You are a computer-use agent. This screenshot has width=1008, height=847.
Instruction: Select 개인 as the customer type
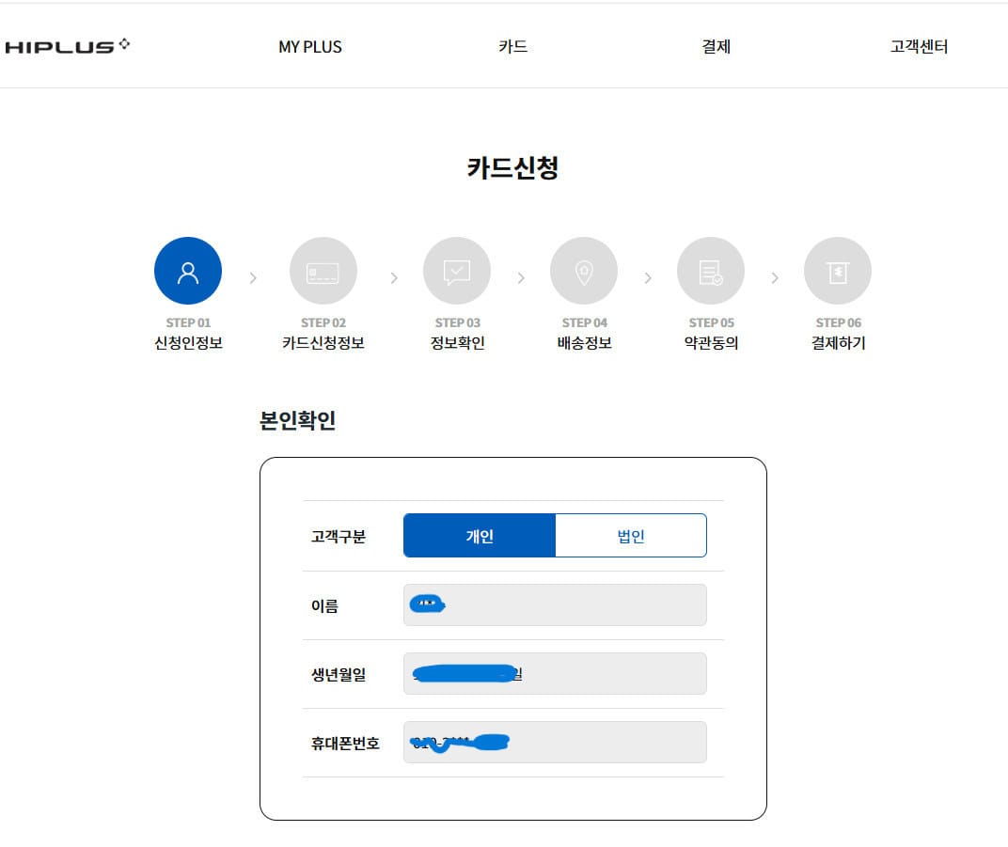pos(480,535)
